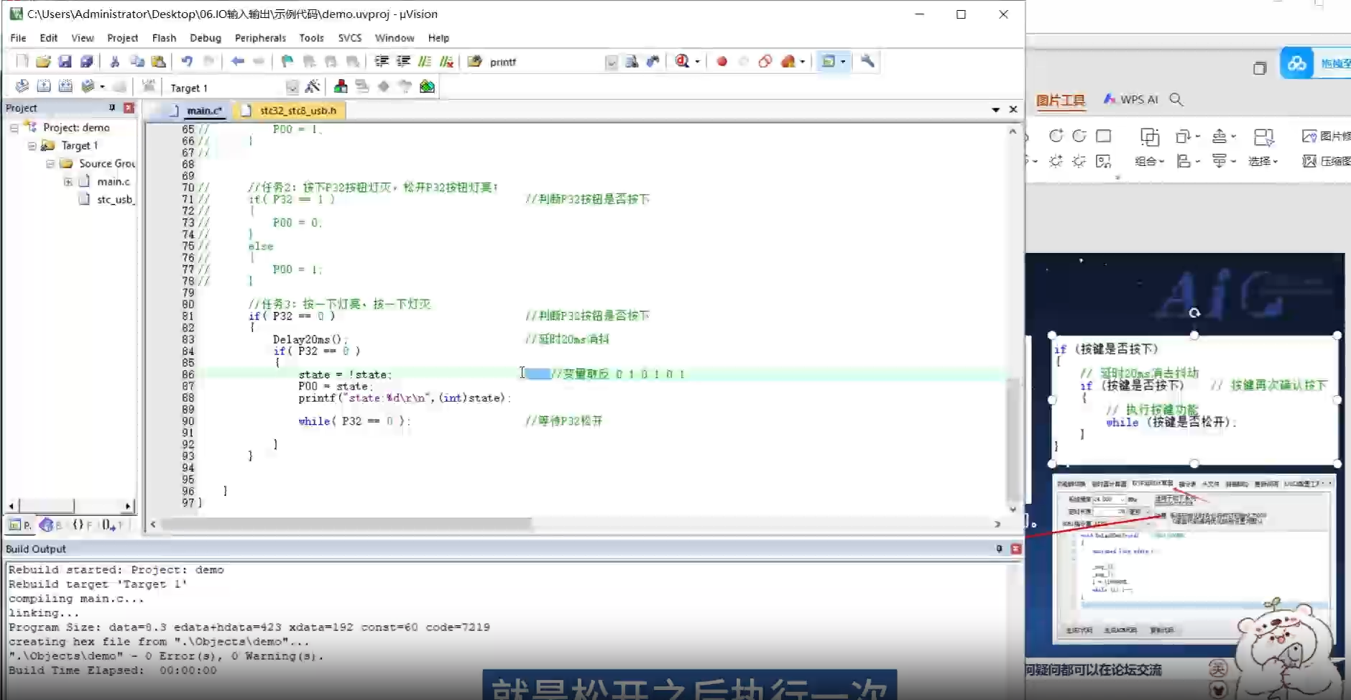1351x700 pixels.
Task: Click the blue Undo arrow icon
Action: click(187, 62)
